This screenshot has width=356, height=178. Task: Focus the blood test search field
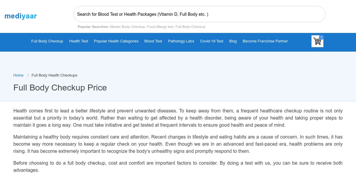coord(199,14)
